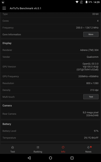Show more Core Information

pos(91,34)
